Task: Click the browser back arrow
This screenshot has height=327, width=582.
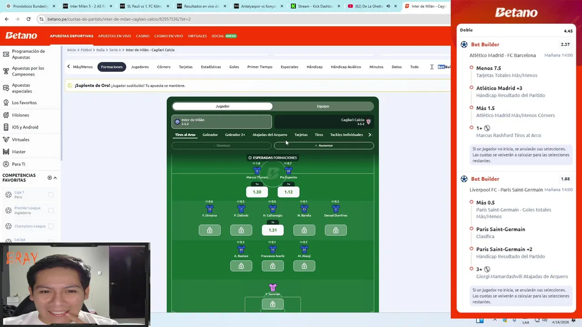Action: (x=6, y=19)
